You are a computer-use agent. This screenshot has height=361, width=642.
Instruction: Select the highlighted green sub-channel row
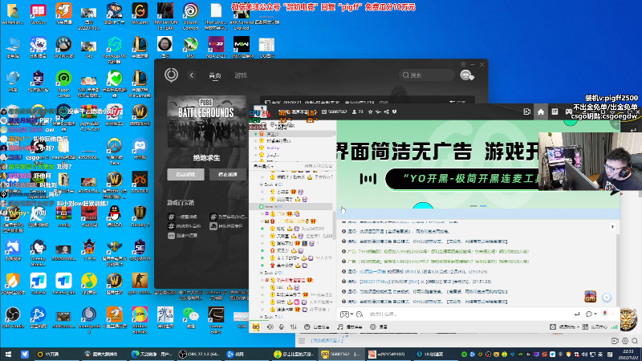pos(291,207)
